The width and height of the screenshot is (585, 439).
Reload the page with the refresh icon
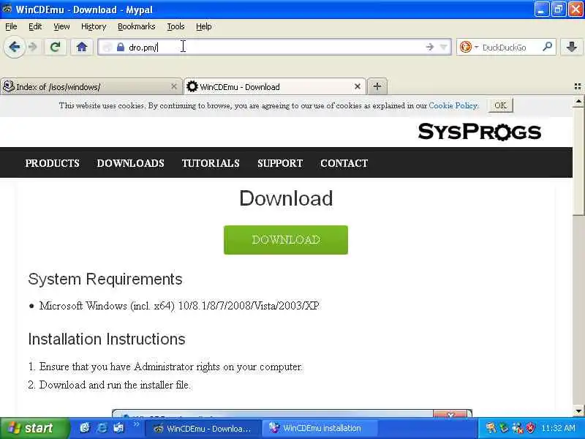(x=56, y=47)
